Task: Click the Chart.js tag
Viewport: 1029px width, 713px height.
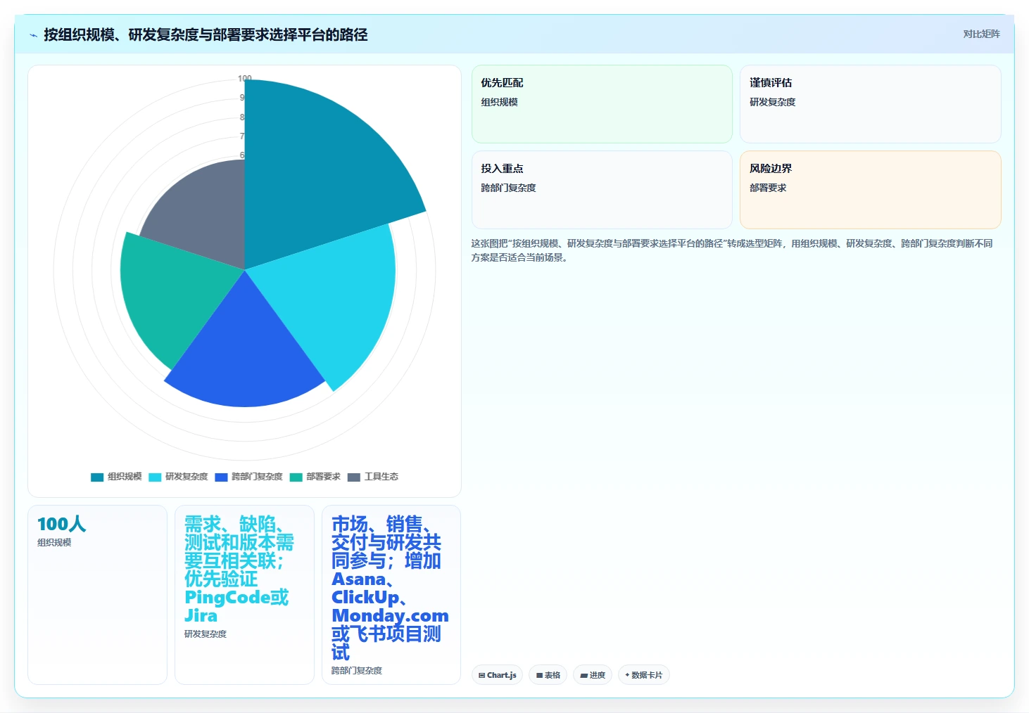Action: tap(497, 675)
